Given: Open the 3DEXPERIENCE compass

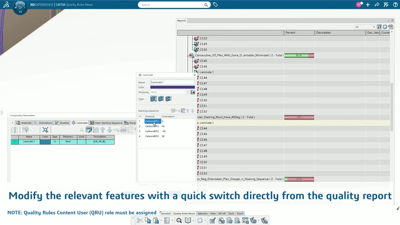Looking at the screenshot, I should 20,7.
